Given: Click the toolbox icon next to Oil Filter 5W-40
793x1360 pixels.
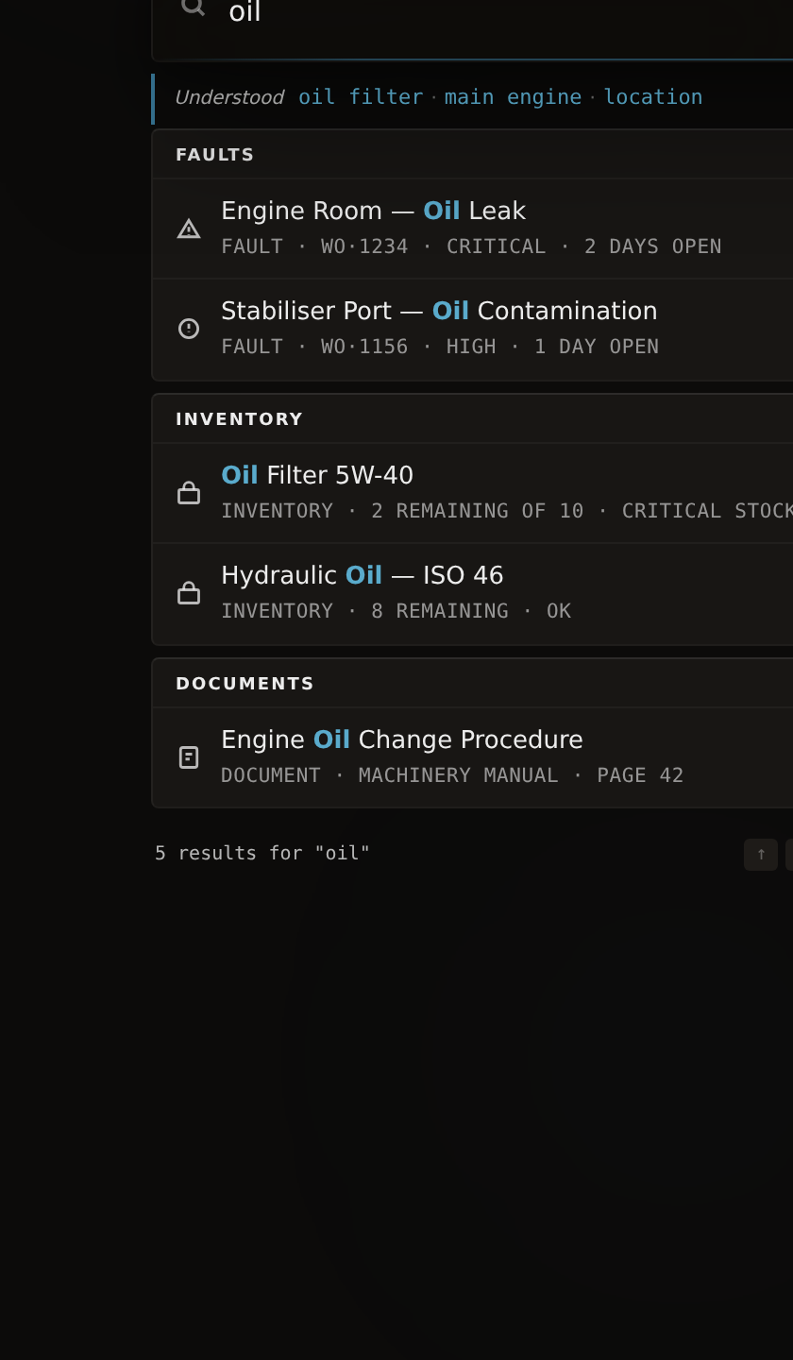Looking at the screenshot, I should (x=190, y=493).
